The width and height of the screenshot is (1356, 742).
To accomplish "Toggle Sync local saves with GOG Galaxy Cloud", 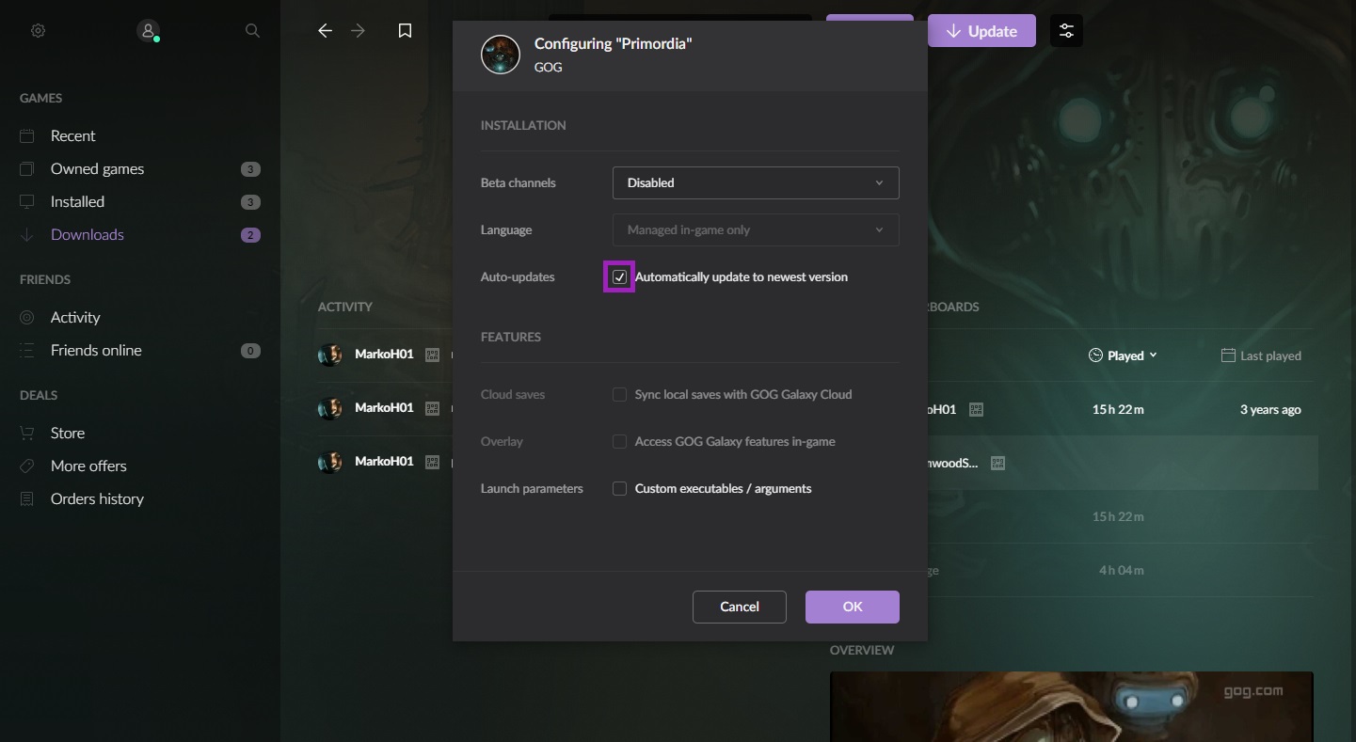I will 619,395.
